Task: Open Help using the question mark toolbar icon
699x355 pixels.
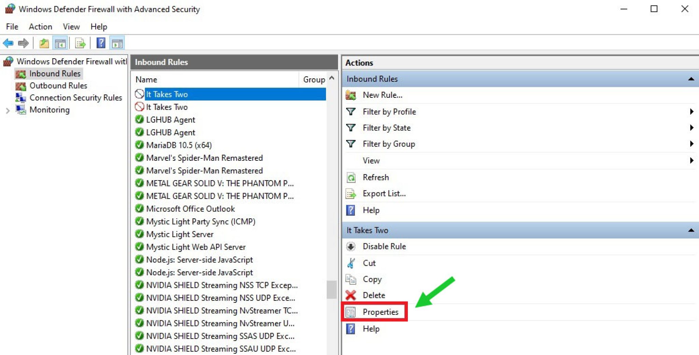Action: 101,43
